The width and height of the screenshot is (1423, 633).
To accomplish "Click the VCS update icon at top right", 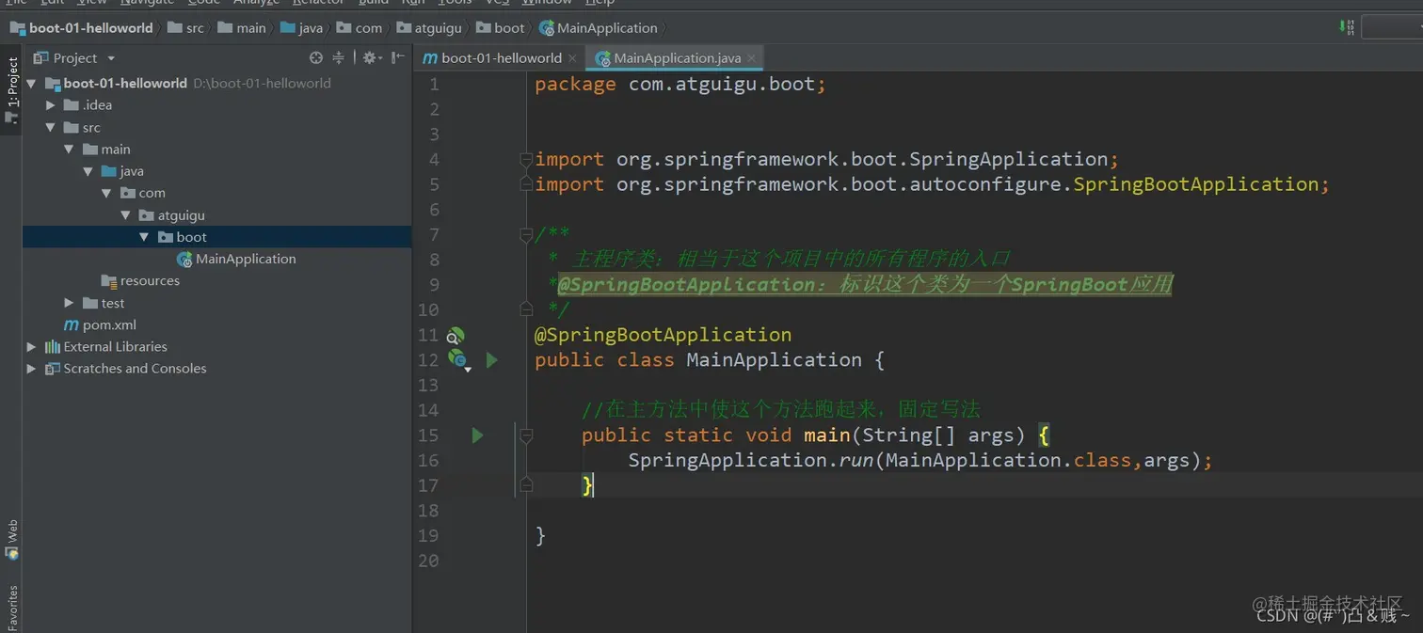I will click(x=1348, y=27).
